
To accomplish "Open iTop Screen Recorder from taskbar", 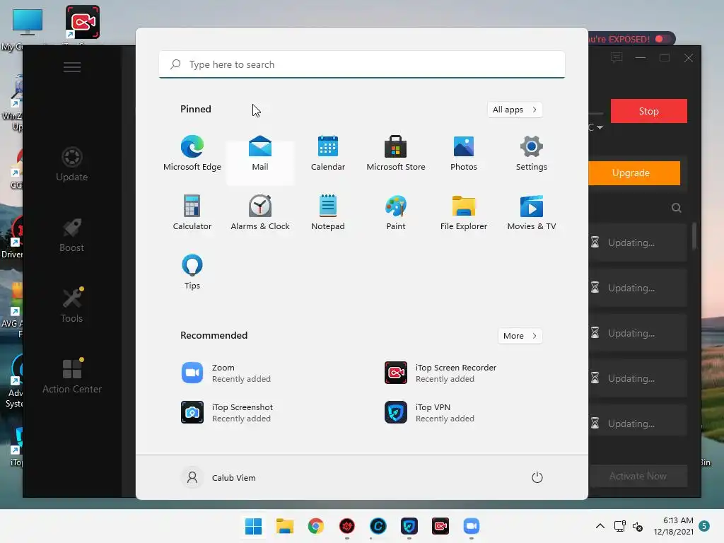I will [x=440, y=526].
